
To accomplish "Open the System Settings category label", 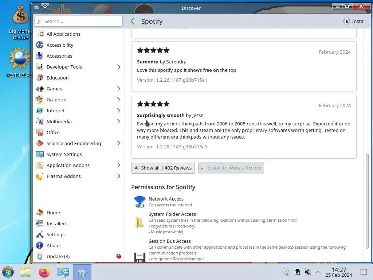I will (64, 155).
